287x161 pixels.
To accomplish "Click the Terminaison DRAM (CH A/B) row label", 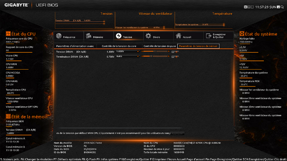I will (x=72, y=57).
